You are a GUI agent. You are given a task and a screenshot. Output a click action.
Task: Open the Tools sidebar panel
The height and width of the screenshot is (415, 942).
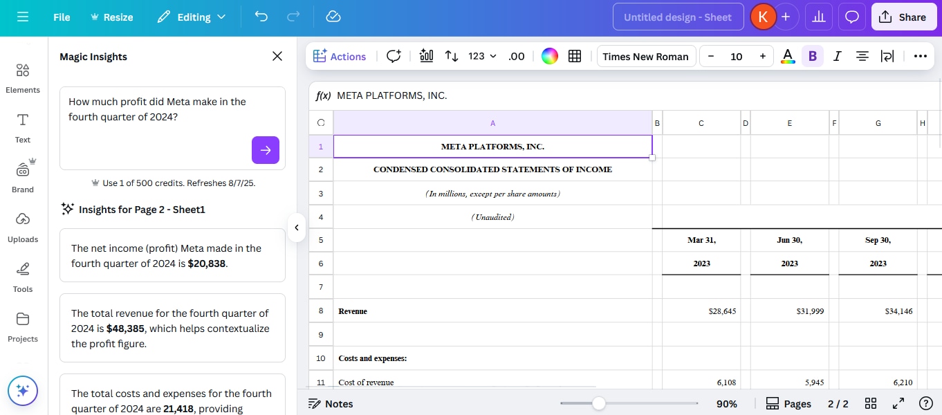point(23,277)
